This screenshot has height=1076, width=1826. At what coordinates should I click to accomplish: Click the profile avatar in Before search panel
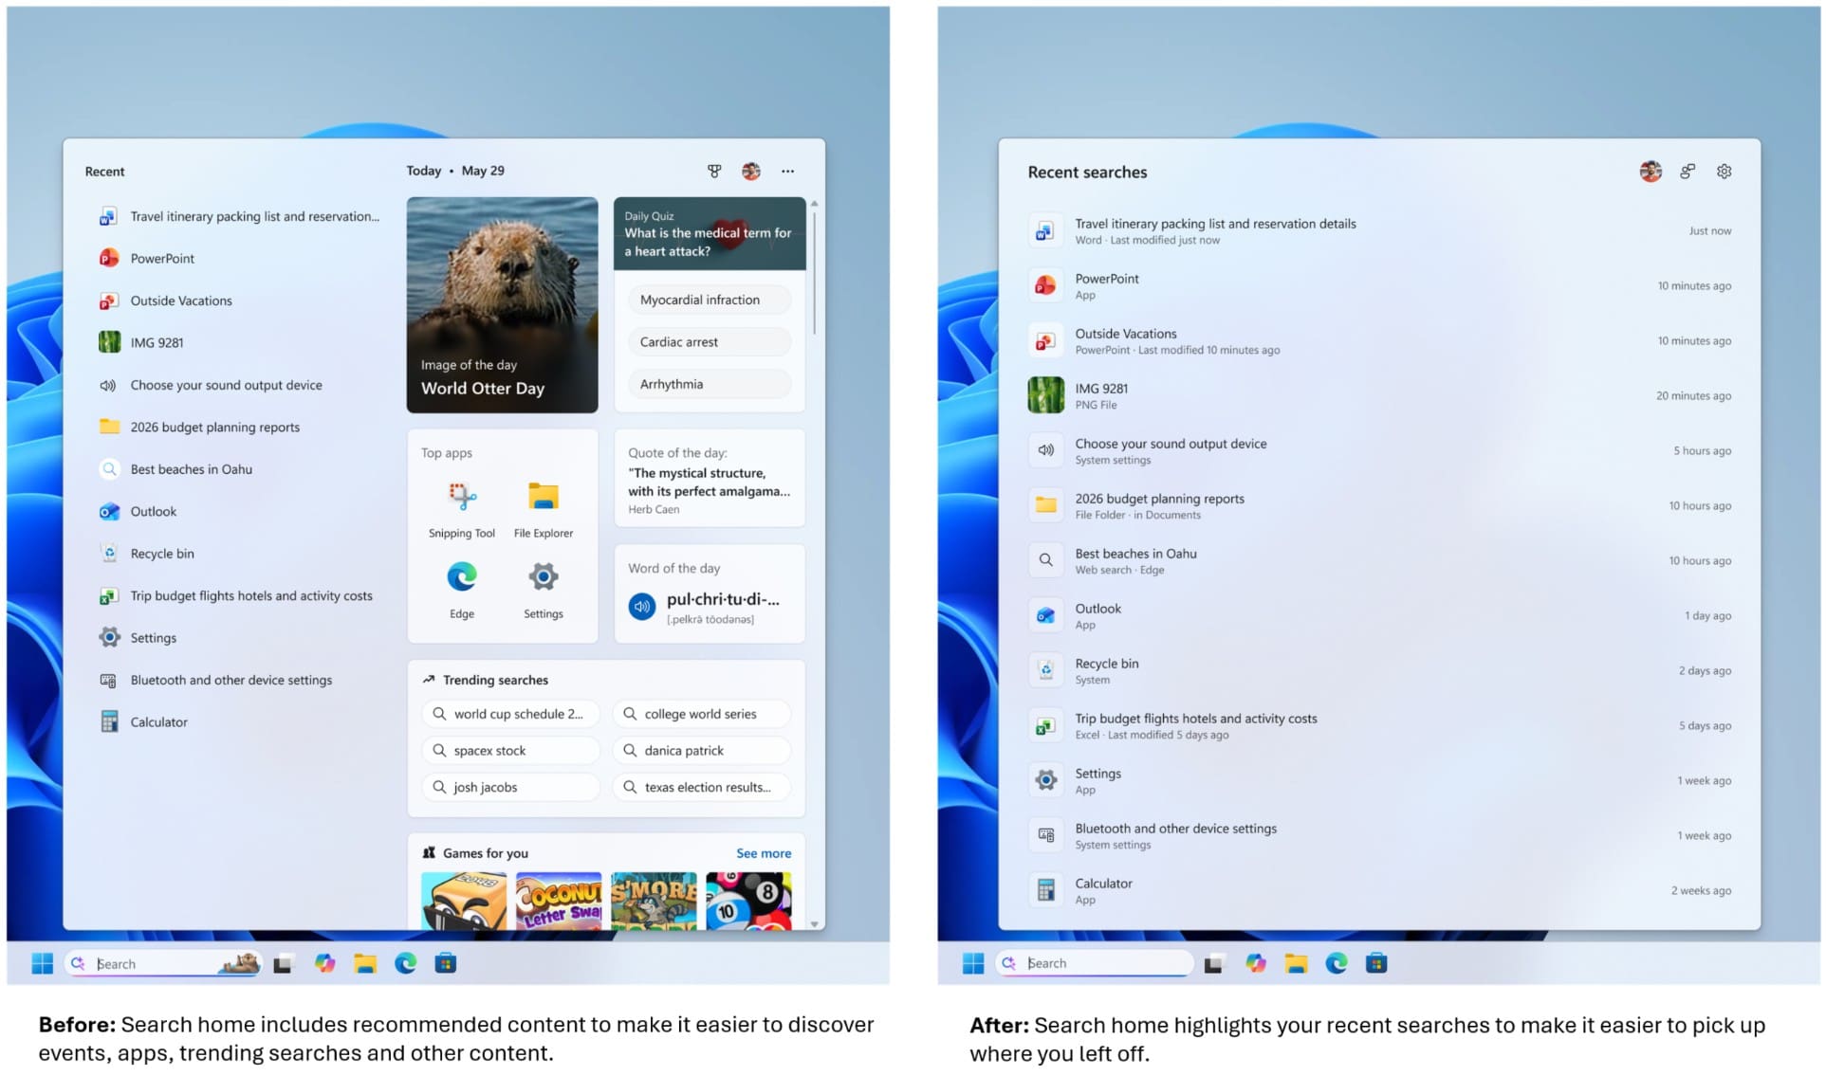750,171
